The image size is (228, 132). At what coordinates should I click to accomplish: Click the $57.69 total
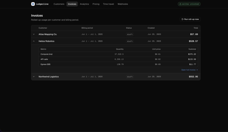click(194, 34)
